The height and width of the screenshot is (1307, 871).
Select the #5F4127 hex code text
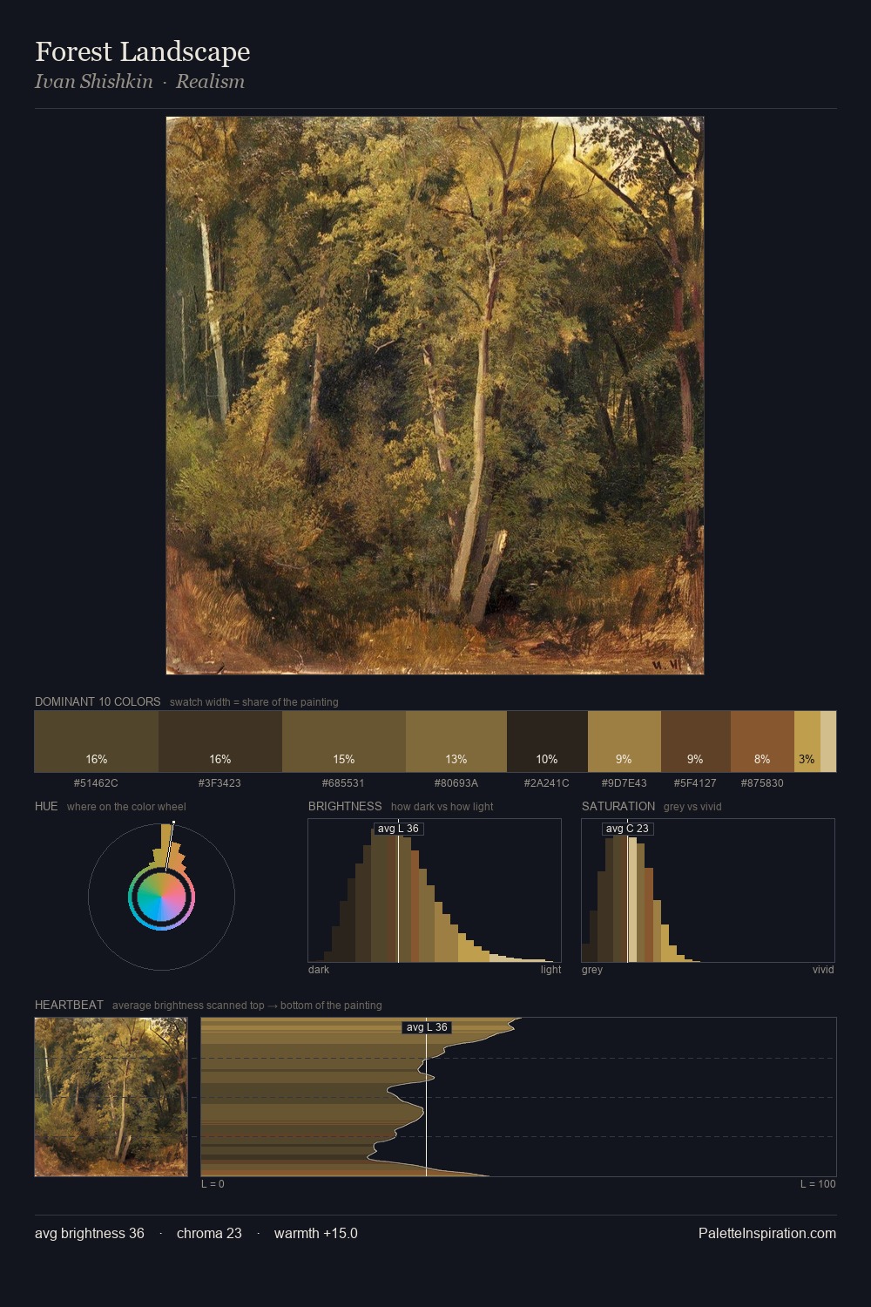695,783
